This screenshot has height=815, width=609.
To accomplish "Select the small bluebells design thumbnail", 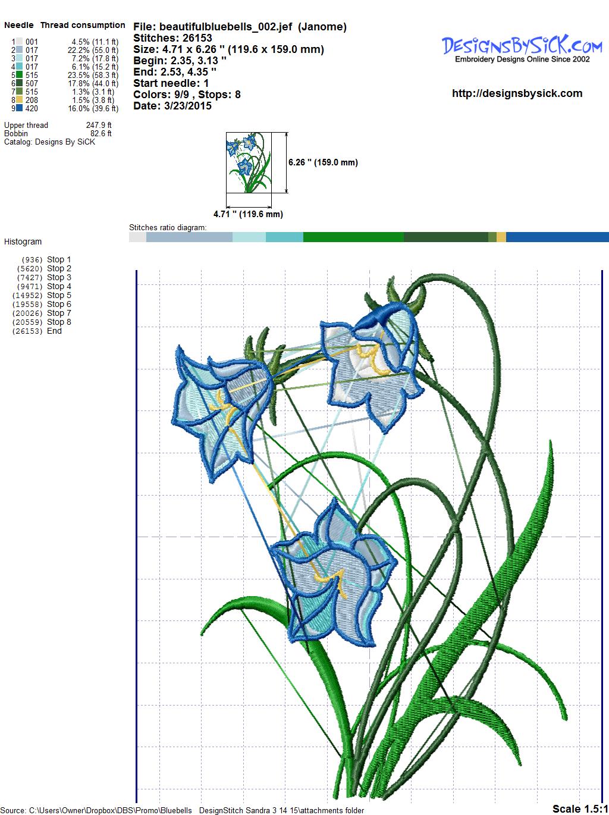I will click(x=248, y=162).
